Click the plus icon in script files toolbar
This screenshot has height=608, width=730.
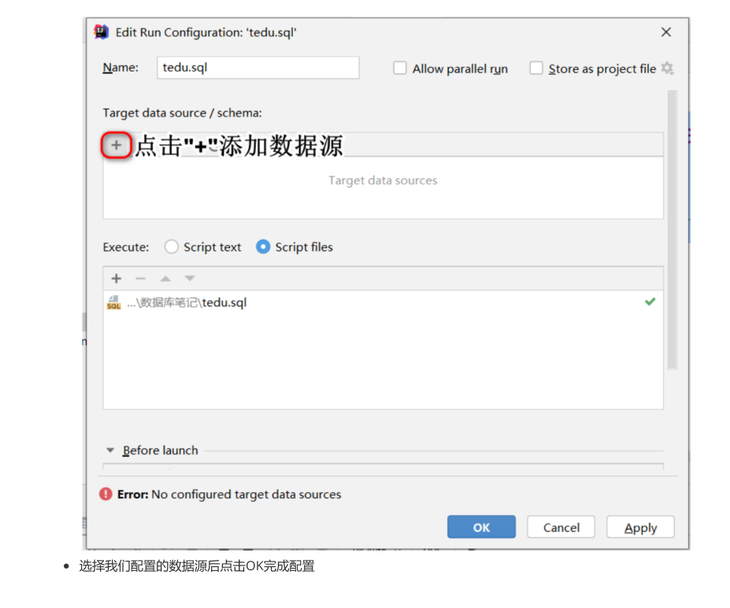tap(117, 278)
